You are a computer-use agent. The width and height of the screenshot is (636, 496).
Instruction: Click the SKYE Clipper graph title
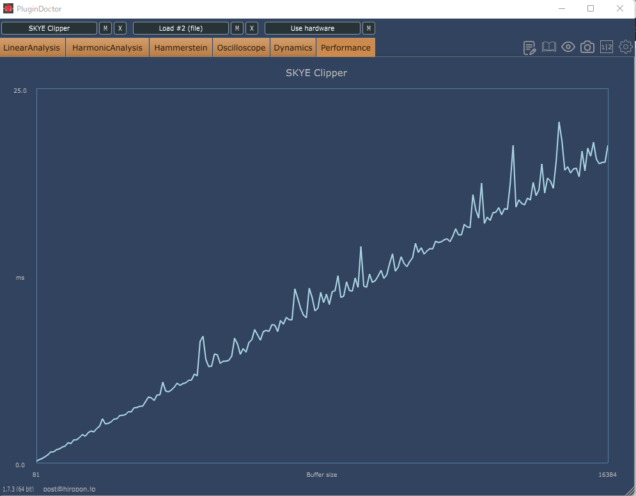tap(316, 73)
